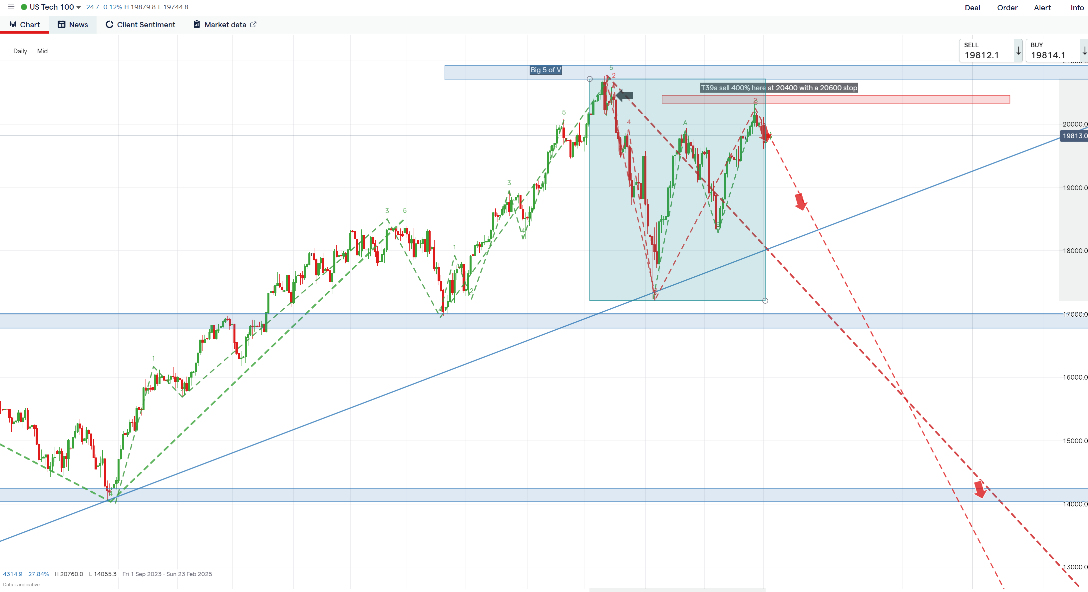Click the News tab newspaper icon
1088x592 pixels.
tap(62, 25)
